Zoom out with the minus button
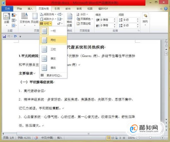This screenshot has width=170, height=142. tap(138, 138)
